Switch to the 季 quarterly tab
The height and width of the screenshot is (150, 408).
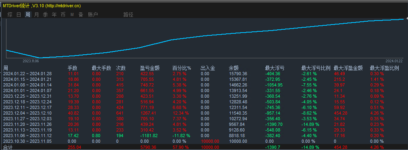click(x=45, y=14)
